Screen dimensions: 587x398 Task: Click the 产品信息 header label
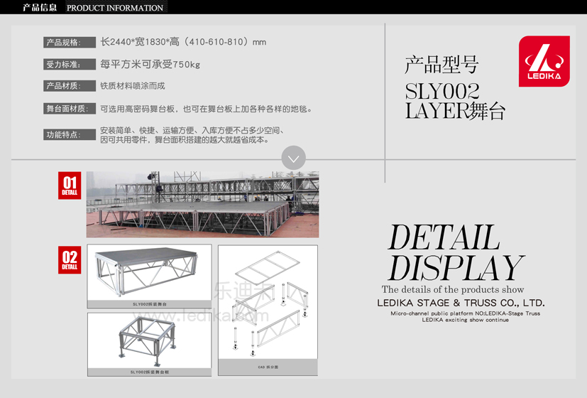tap(40, 8)
